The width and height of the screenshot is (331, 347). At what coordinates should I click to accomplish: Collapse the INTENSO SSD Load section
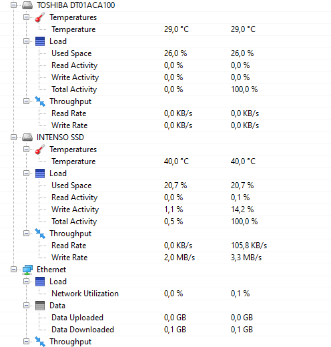[26, 173]
